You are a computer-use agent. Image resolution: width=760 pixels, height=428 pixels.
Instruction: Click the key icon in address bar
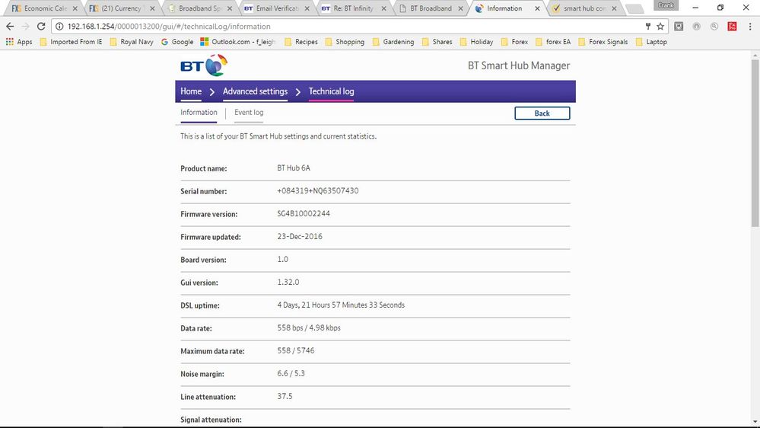(x=648, y=26)
